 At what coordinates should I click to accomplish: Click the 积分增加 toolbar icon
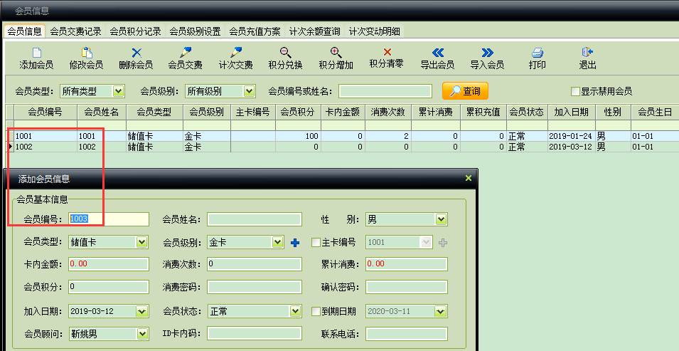tap(336, 53)
